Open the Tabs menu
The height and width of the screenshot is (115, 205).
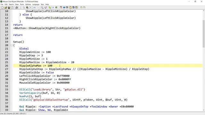click(42, 4)
